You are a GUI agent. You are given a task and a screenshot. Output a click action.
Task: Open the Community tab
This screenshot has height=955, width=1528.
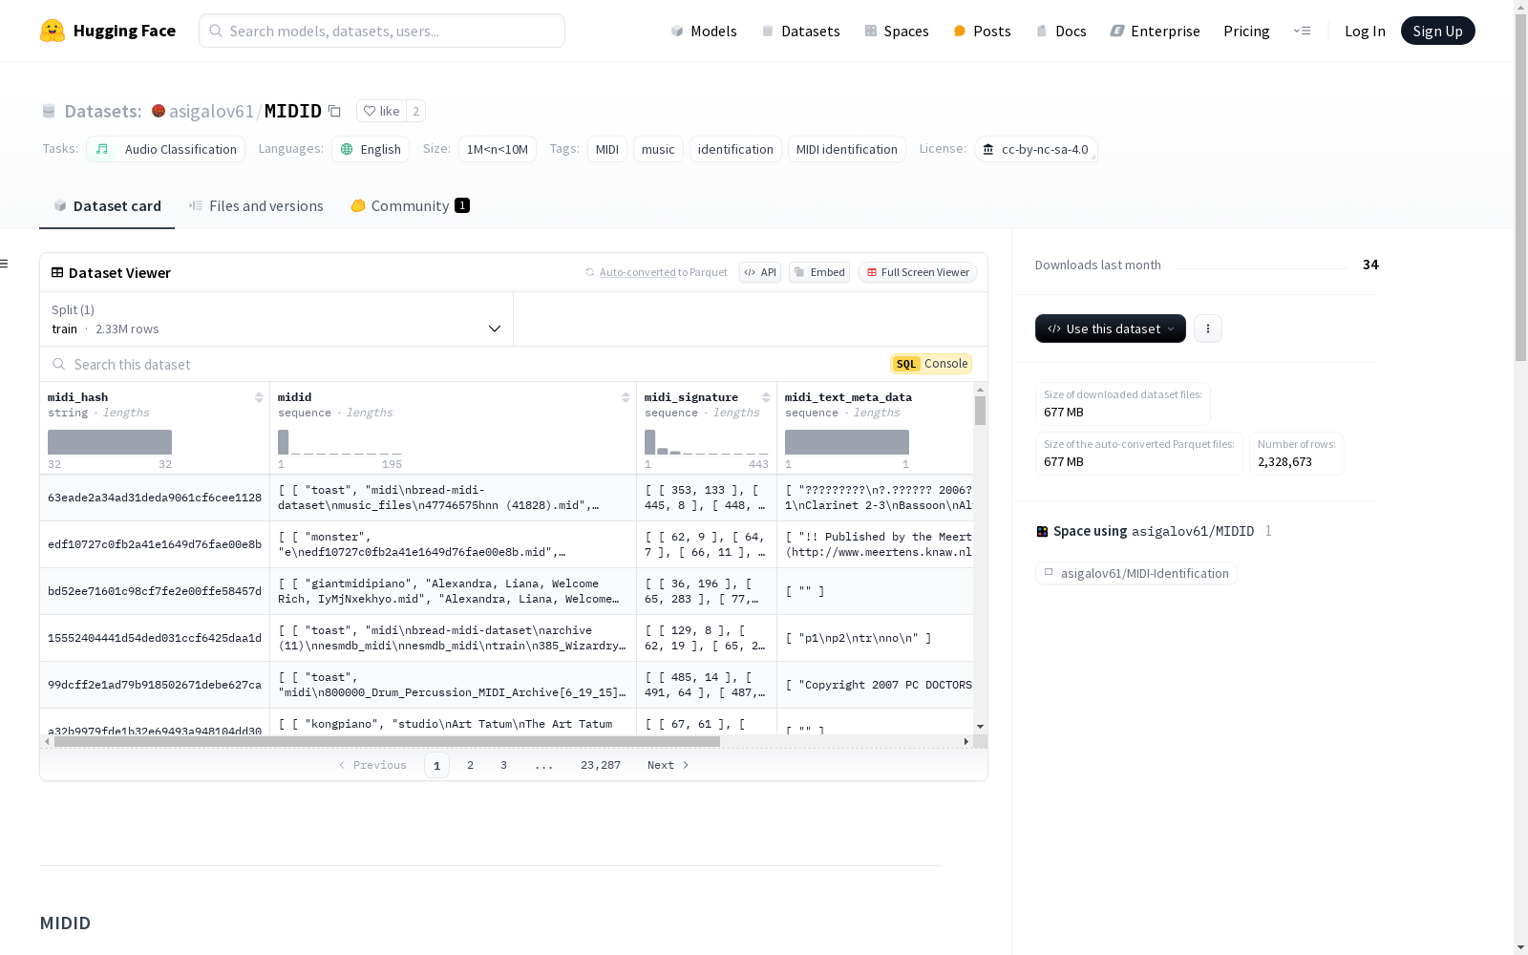point(410,205)
